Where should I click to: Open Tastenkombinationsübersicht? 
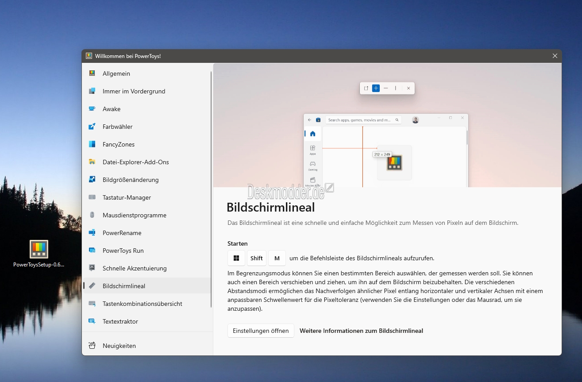click(x=146, y=304)
